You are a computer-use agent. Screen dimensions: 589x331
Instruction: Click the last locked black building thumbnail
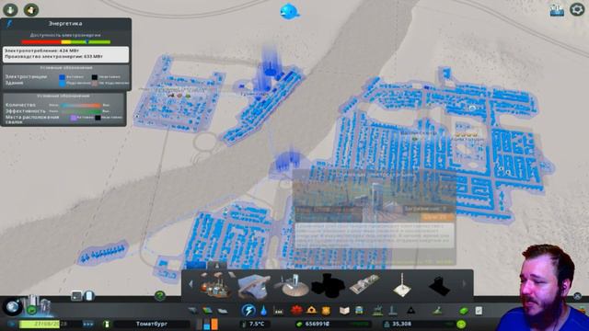tap(439, 286)
